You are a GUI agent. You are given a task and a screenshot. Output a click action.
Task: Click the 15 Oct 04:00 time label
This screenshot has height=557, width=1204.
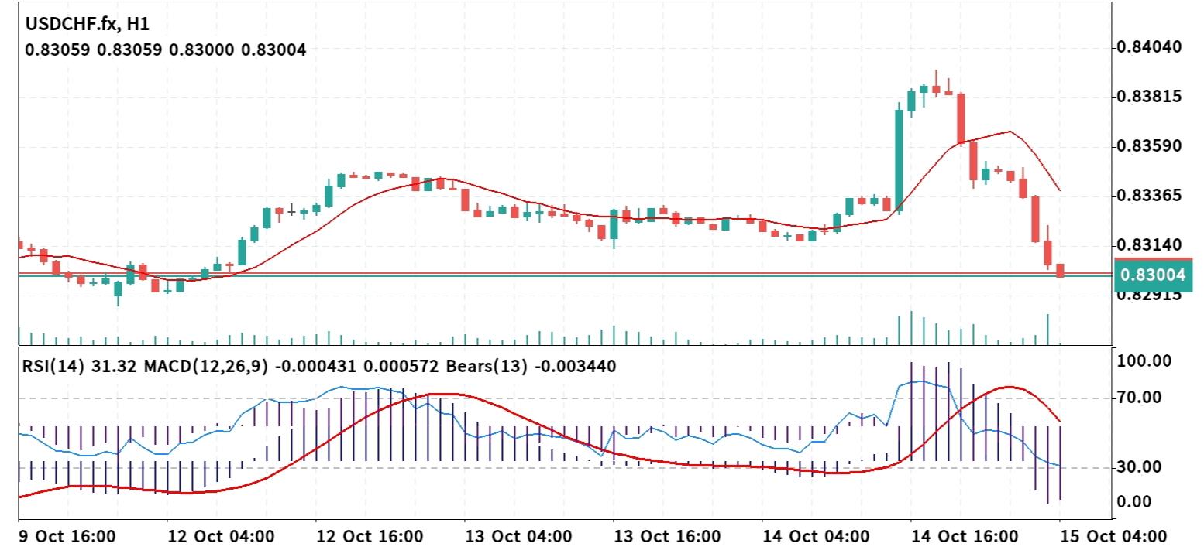coord(1113,537)
